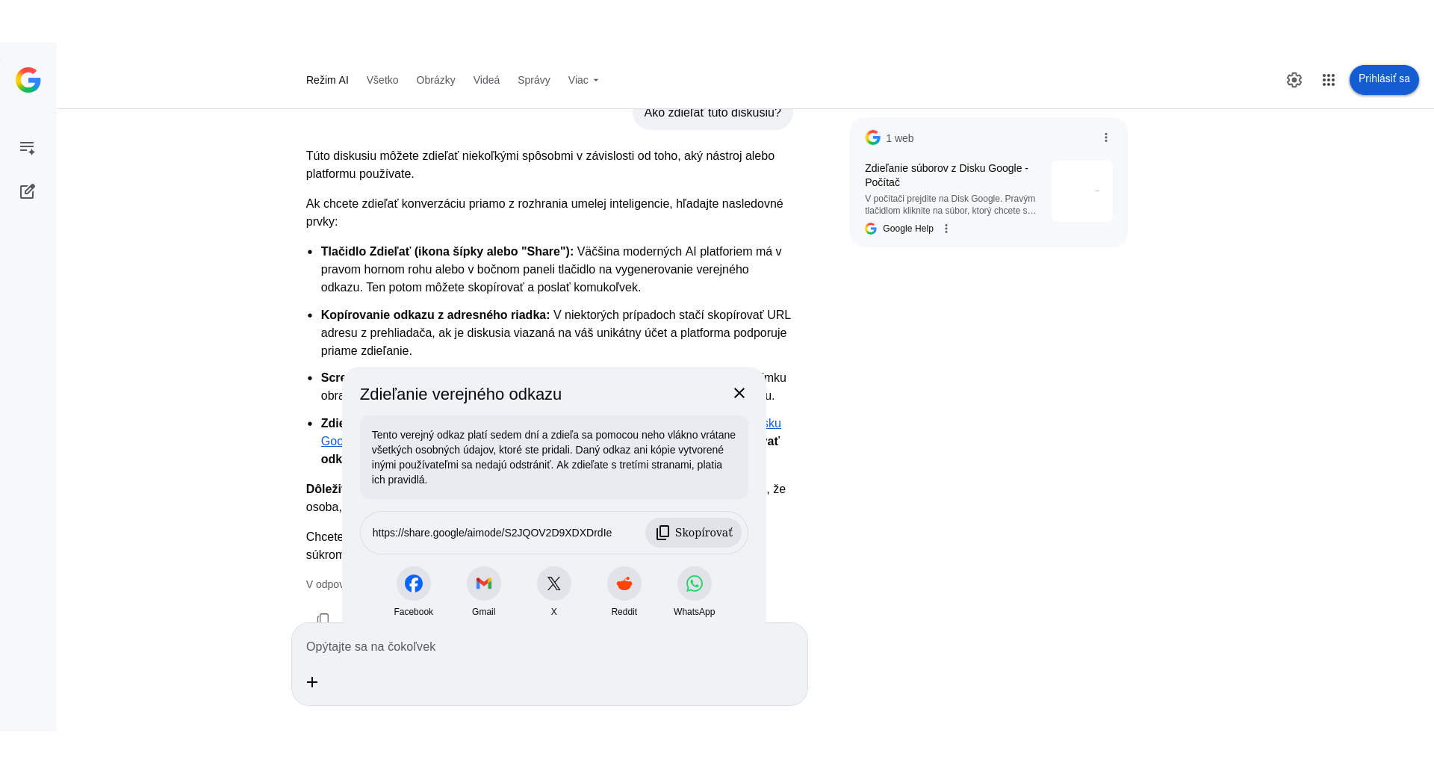This screenshot has height=777, width=1434.
Task: Click the Prihlásiť sa button
Action: 1383,79
